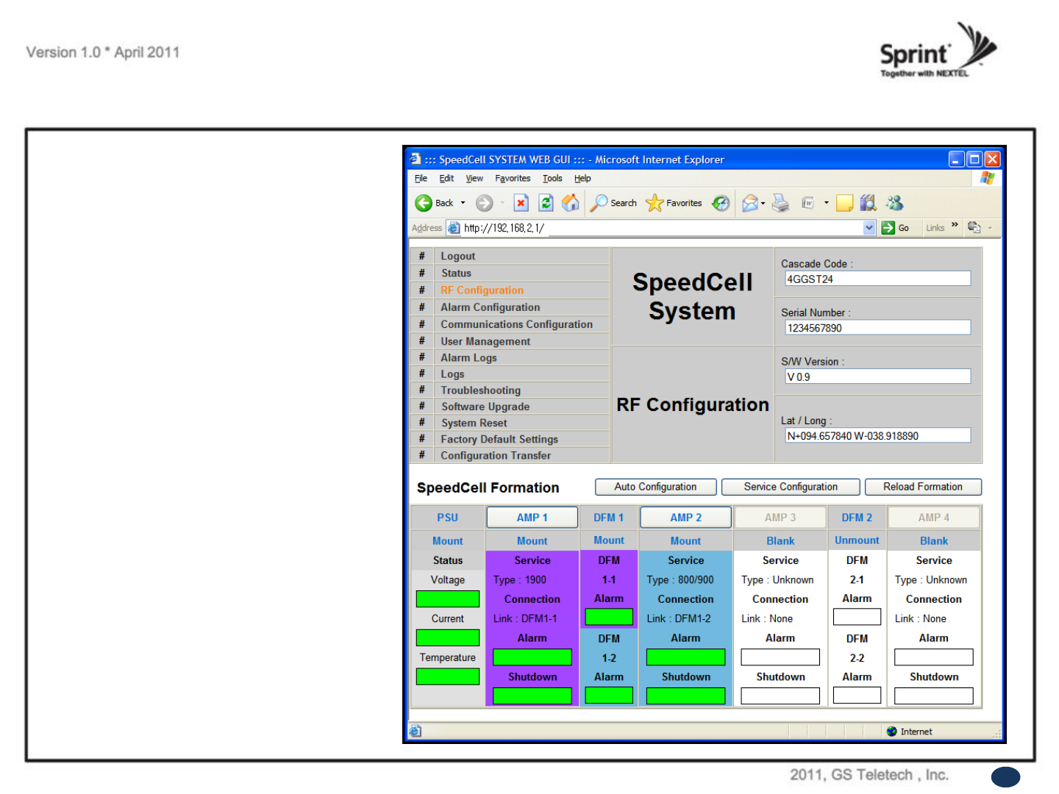Expand the Links toolbar chevron
Screen dimensions: 1059x794
tap(955, 226)
